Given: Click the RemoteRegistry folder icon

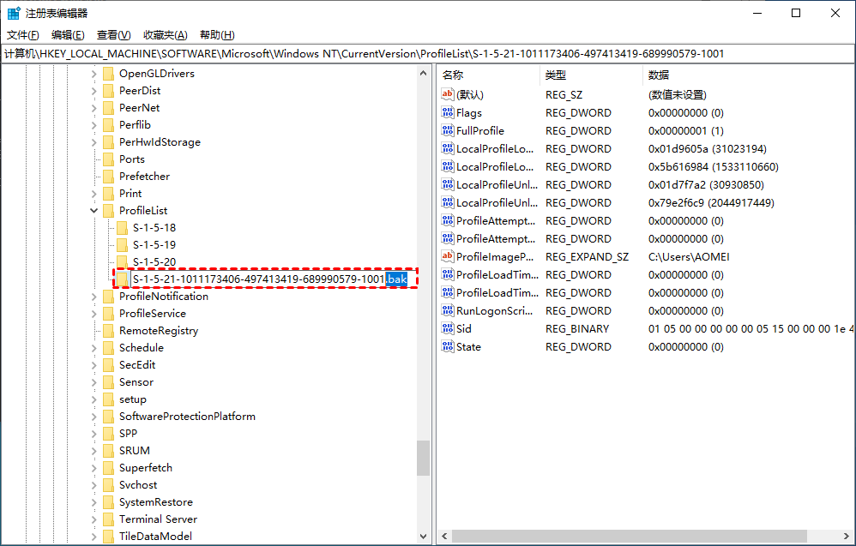Looking at the screenshot, I should click(x=109, y=331).
